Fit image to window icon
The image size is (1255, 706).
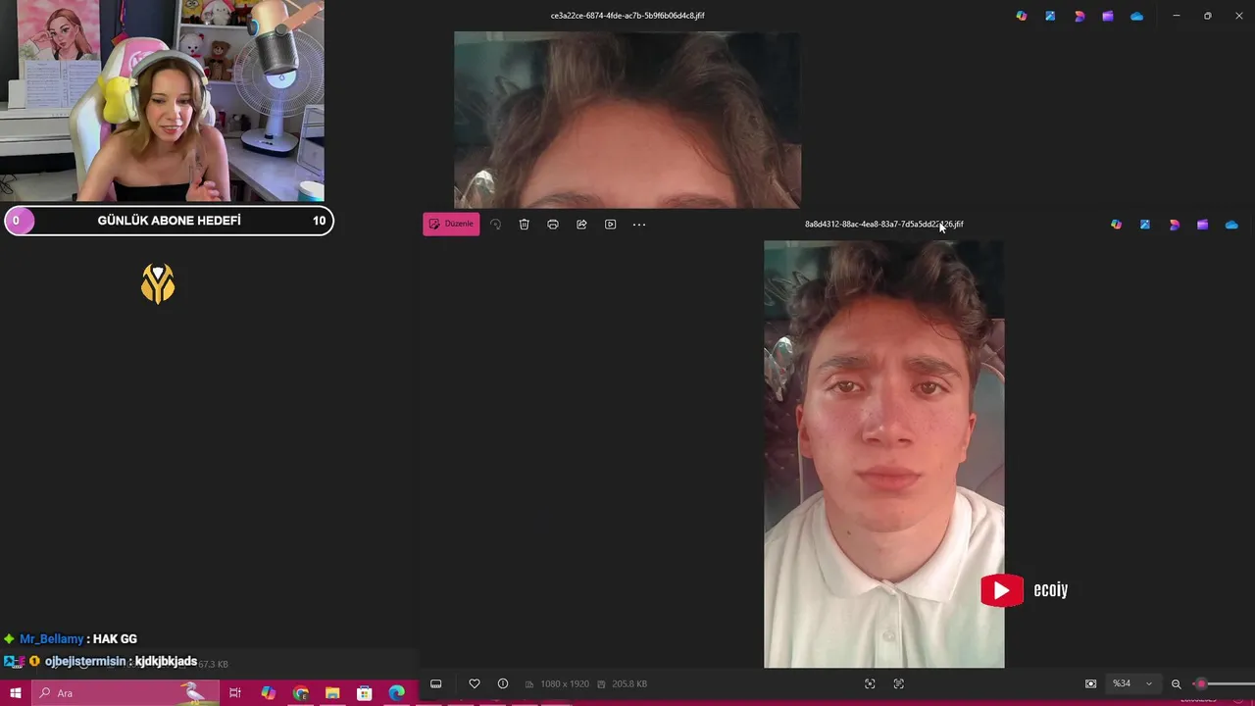(870, 683)
